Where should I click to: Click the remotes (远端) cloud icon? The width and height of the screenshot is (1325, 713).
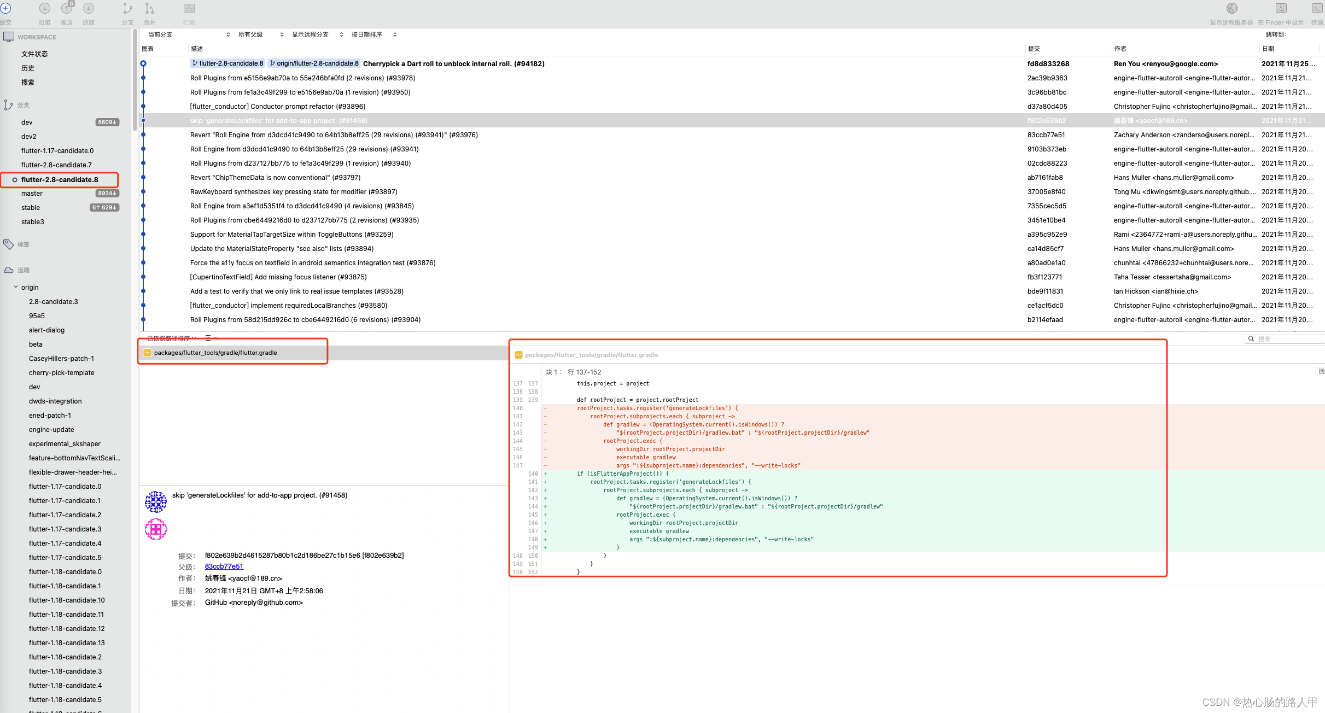8,270
